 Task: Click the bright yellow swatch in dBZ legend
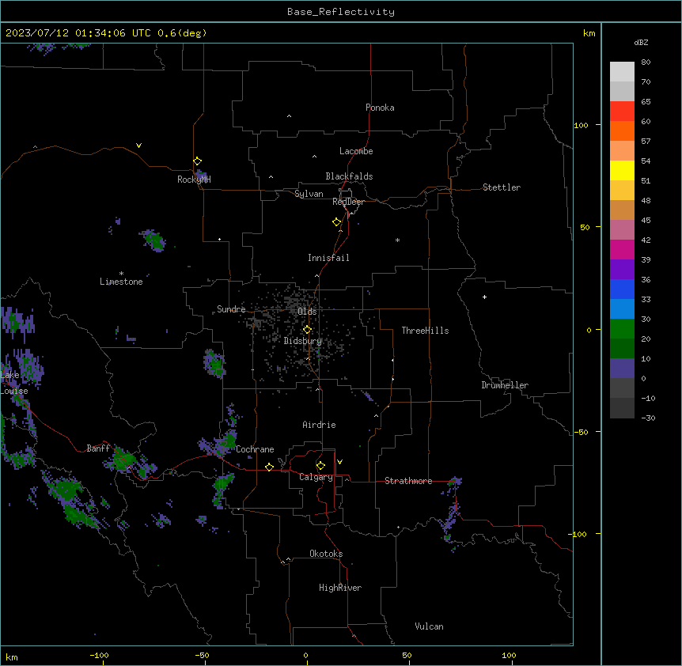[x=622, y=170]
